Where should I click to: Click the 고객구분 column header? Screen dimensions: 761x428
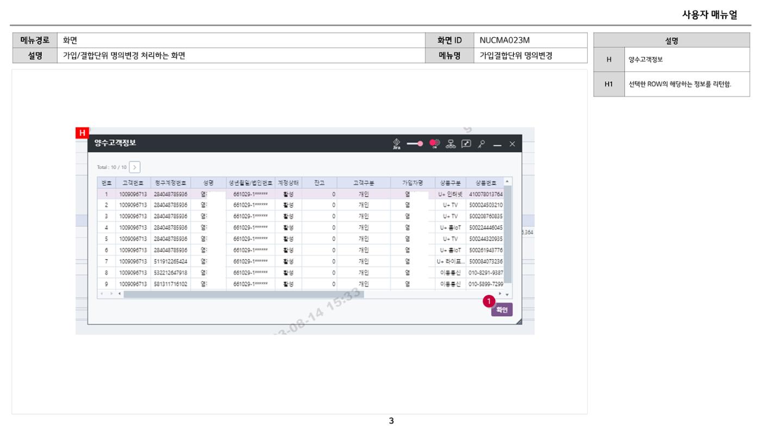(x=364, y=182)
